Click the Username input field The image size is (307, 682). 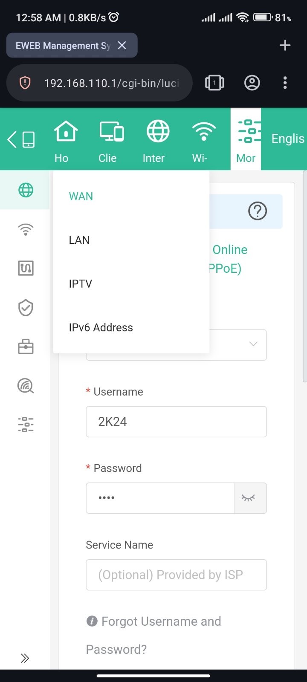(x=176, y=422)
